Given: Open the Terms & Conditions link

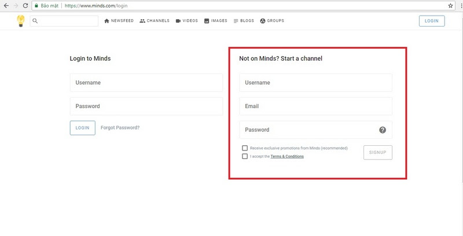Looking at the screenshot, I should 287,156.
